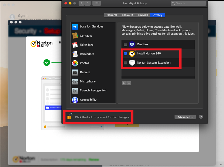Click the Sign In avatar icon
The height and width of the screenshot is (167, 224).
tap(12, 17)
